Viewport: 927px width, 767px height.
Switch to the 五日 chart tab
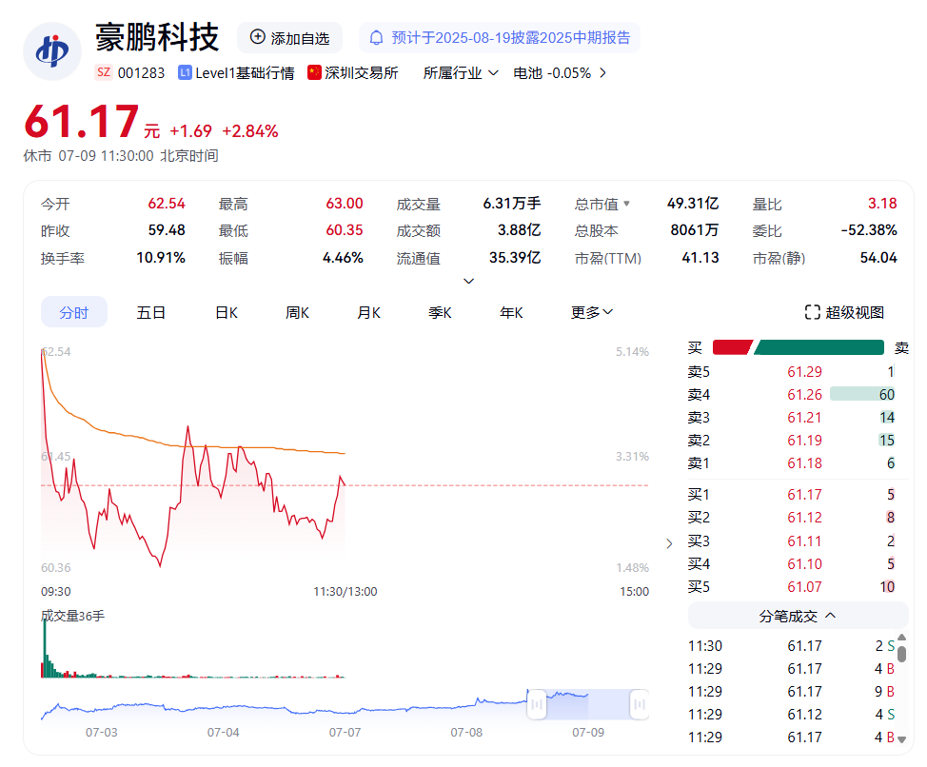(x=150, y=312)
